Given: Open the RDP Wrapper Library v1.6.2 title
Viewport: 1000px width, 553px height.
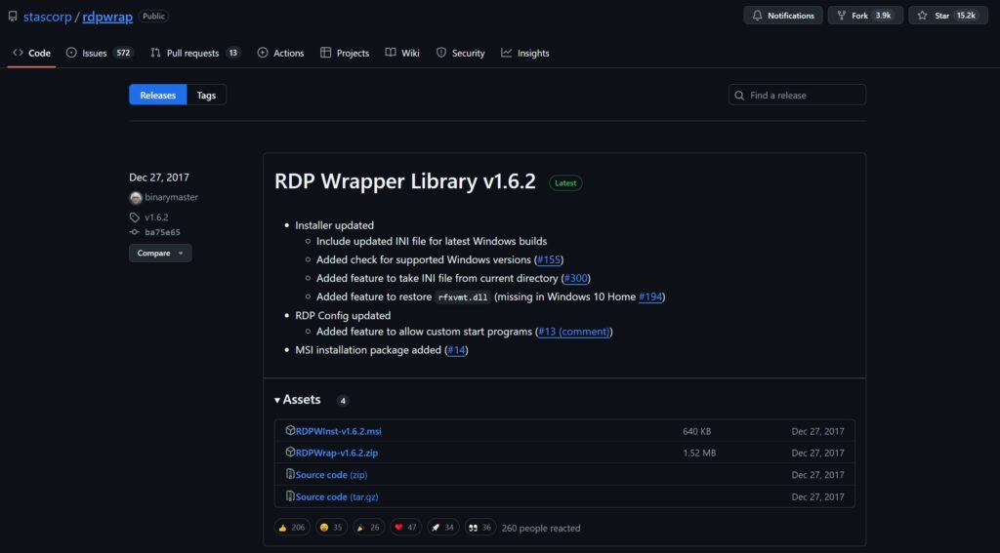Looking at the screenshot, I should pos(405,181).
